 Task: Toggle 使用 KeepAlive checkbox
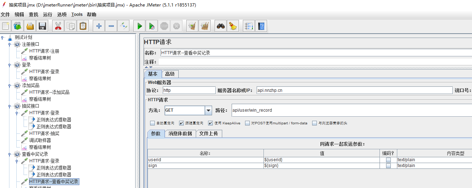(210, 123)
